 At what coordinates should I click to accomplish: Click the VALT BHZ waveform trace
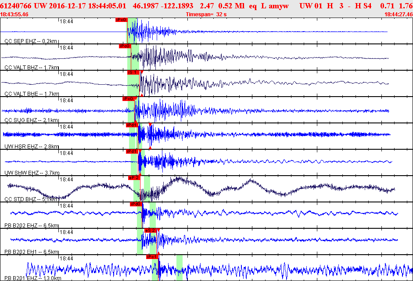(x=195, y=57)
